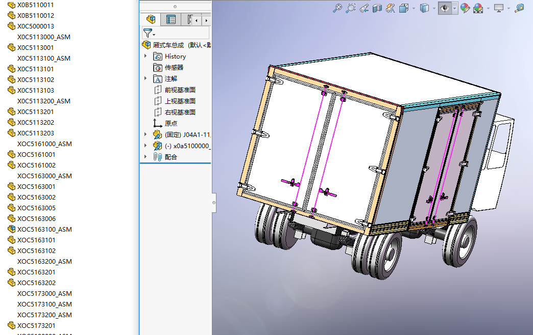Click the grip dot above the manager tabs
This screenshot has width=533, height=335.
click(x=175, y=7)
